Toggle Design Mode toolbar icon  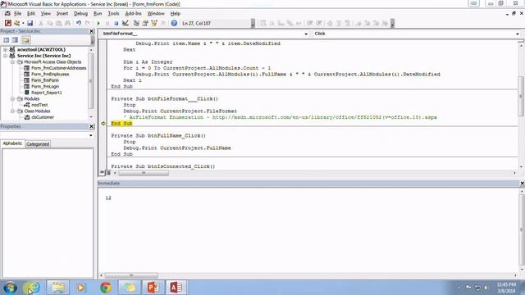126,23
